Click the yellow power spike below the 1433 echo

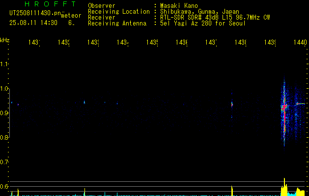click(84, 192)
